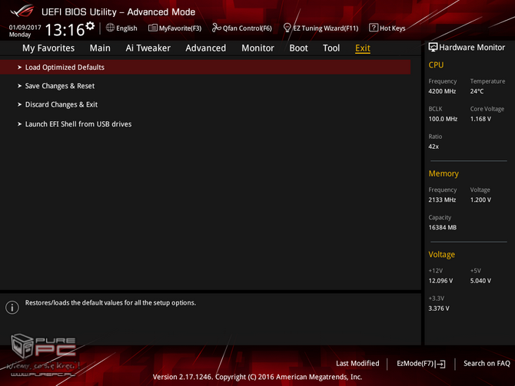Go to the Advanced tab

tap(205, 48)
